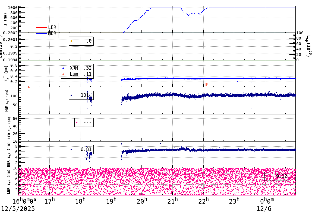Select the pink LER εy* legend marker
The height and width of the screenshot is (212, 315).
click(77, 122)
